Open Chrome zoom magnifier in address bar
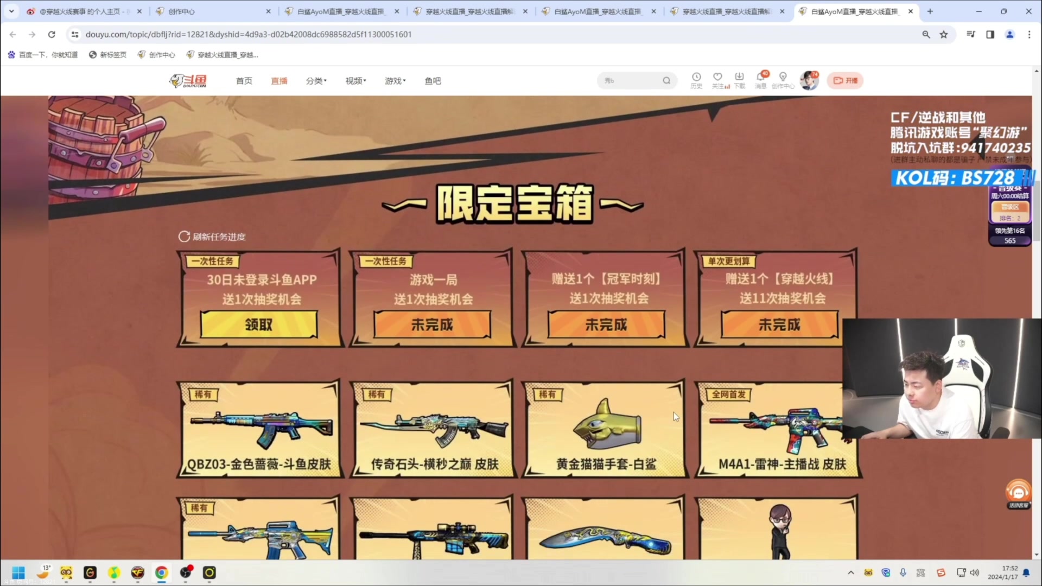1042x586 pixels. 926,34
